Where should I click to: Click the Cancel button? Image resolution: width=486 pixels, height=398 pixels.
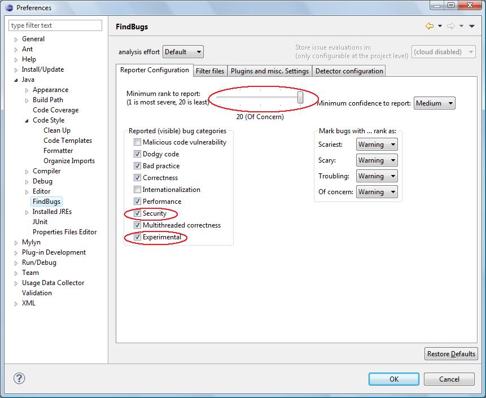[449, 379]
